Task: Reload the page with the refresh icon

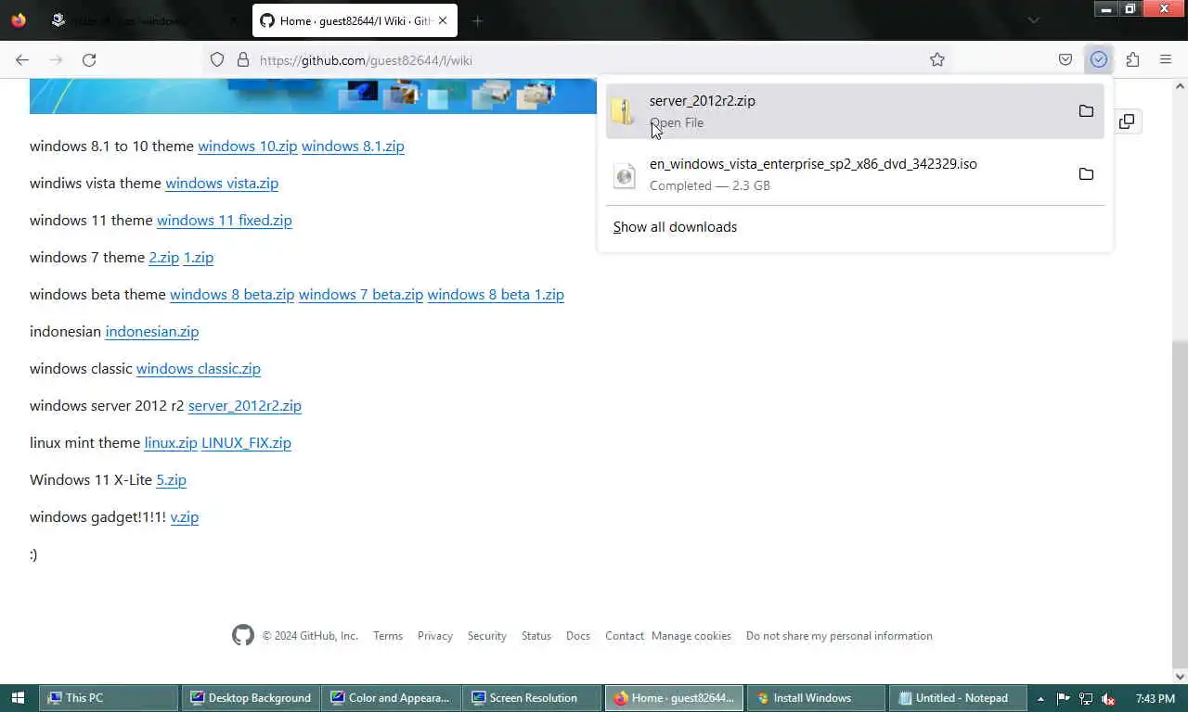Action: [x=89, y=59]
